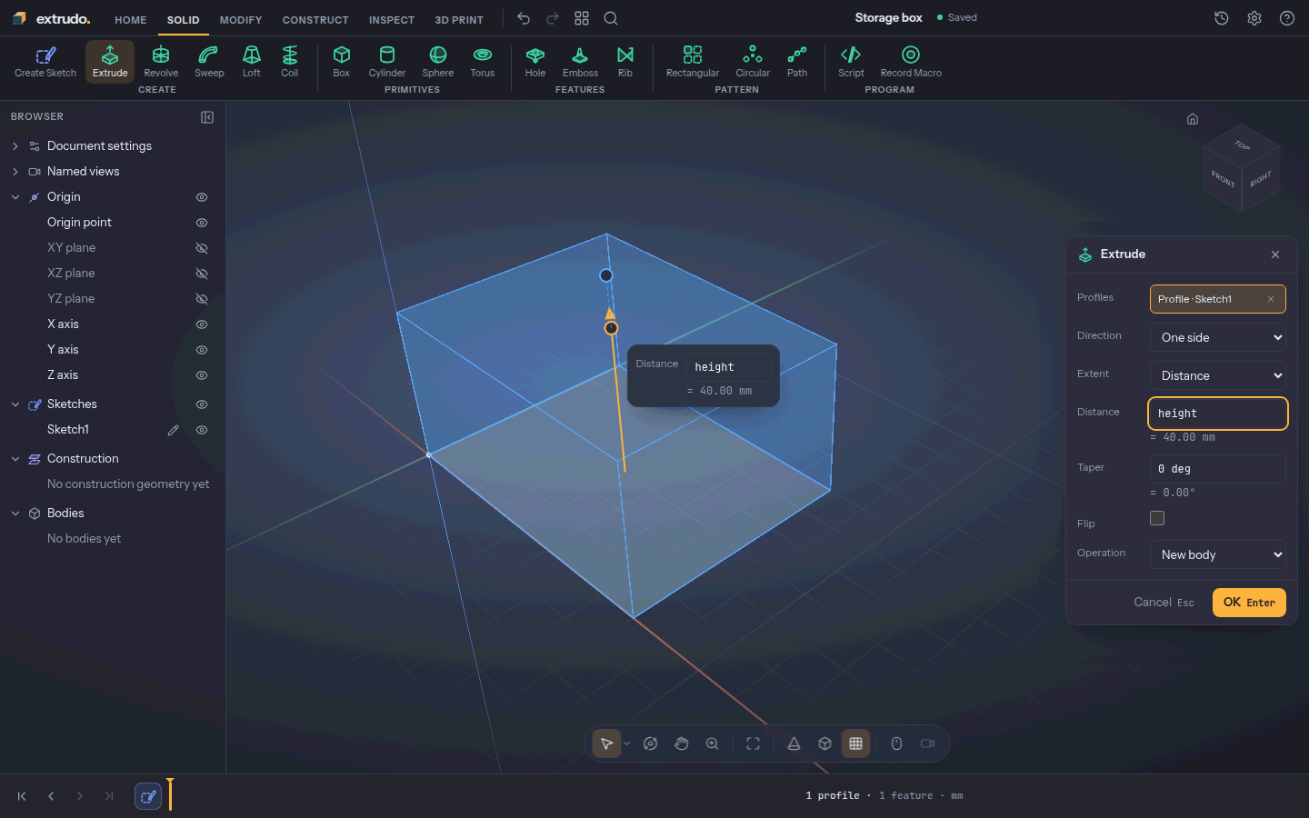Toggle grid display in view bar
This screenshot has width=1309, height=818.
[855, 743]
